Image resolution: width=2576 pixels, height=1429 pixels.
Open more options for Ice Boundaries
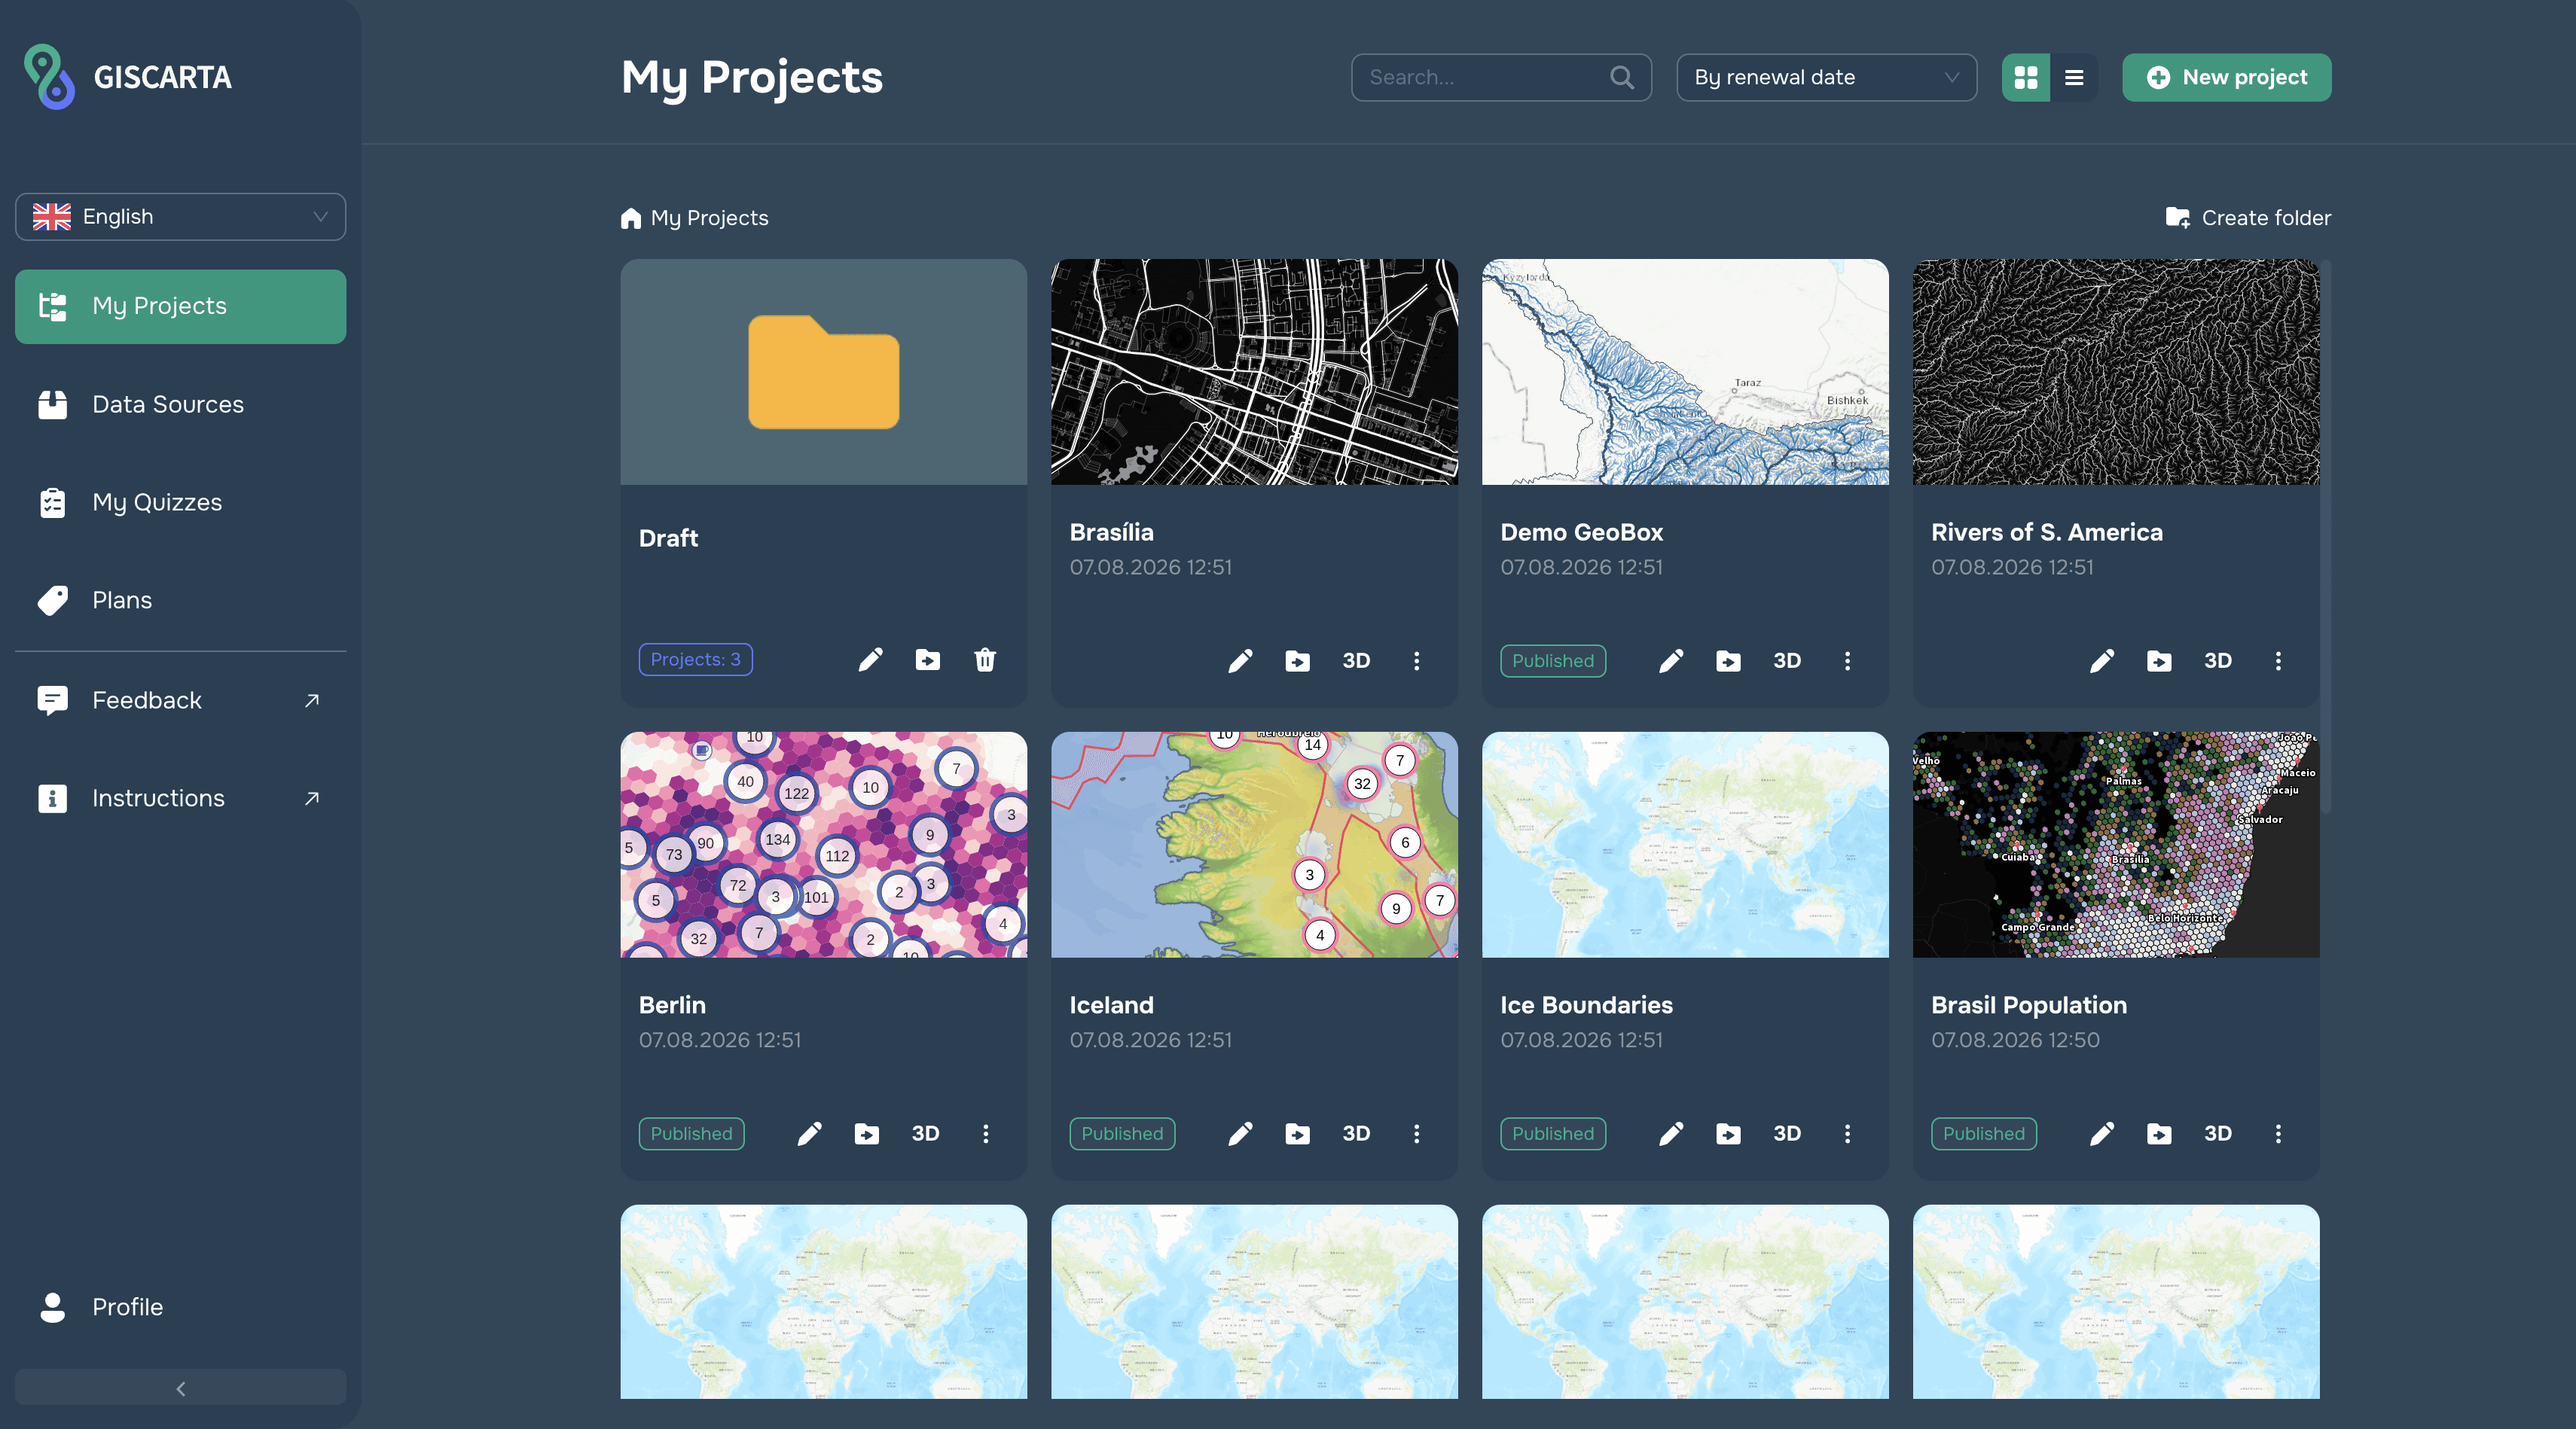tap(1847, 1133)
